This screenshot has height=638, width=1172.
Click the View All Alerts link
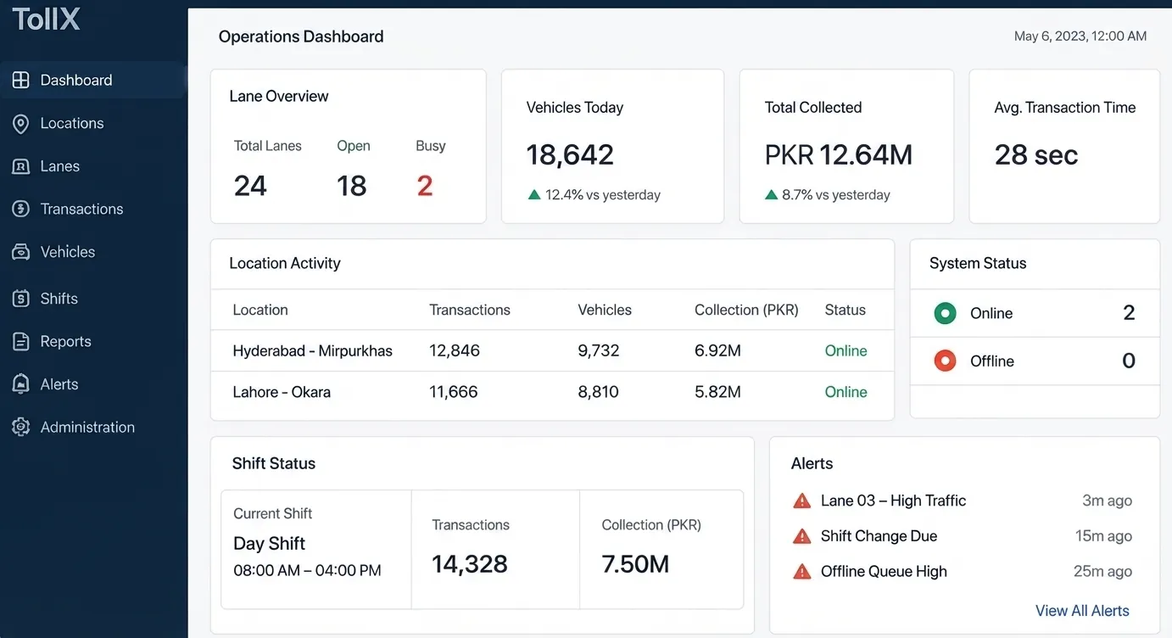coord(1082,611)
